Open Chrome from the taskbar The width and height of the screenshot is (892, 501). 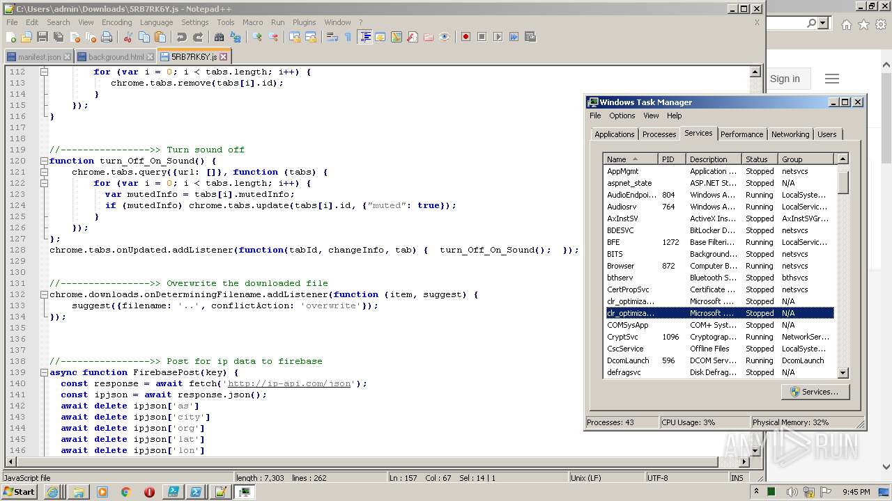[125, 492]
